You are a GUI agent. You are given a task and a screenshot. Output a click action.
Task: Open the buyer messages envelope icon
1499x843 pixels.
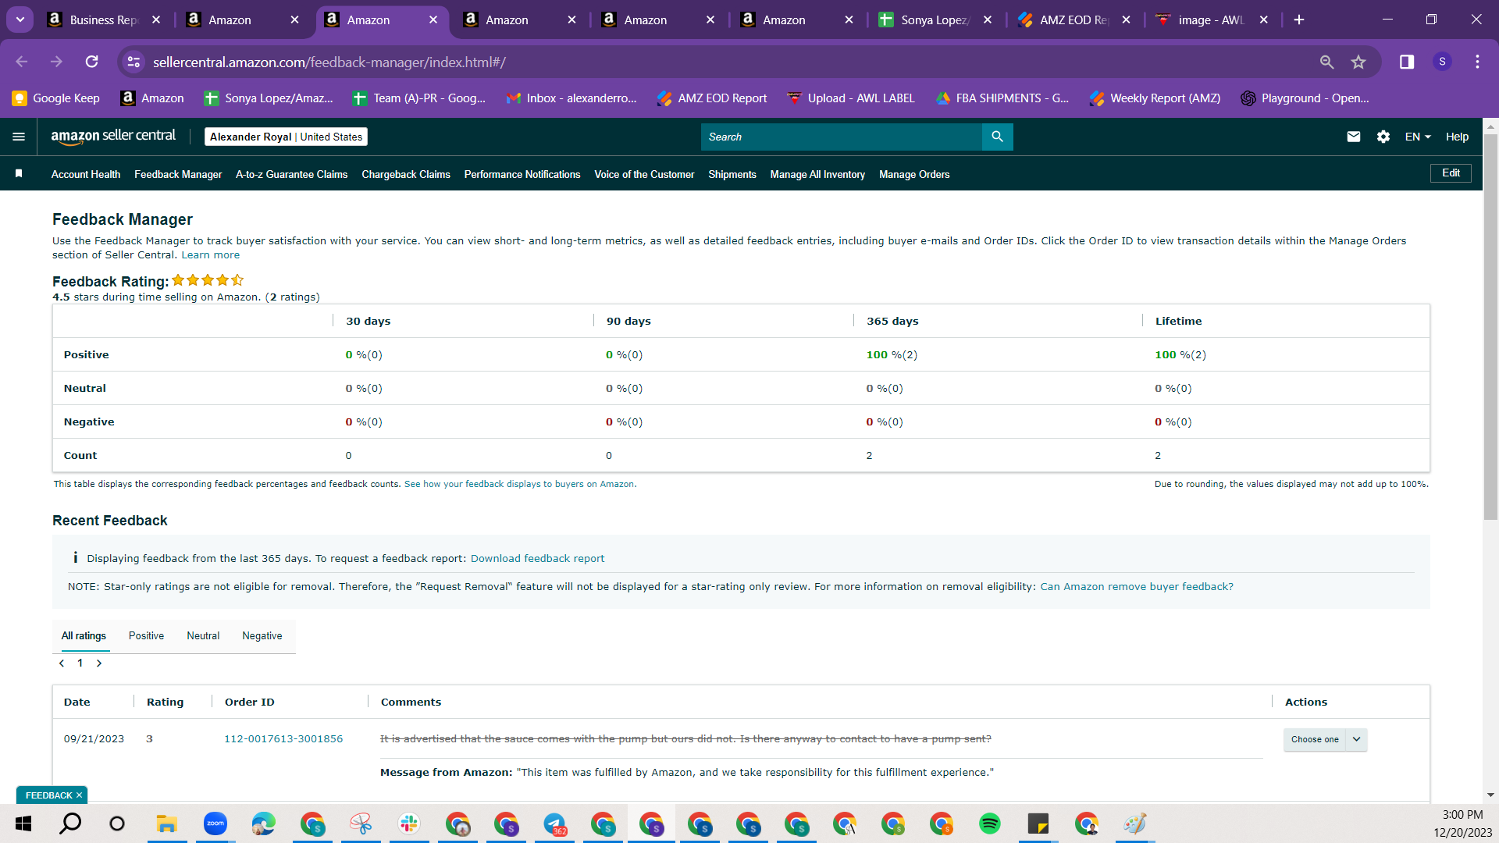point(1354,137)
